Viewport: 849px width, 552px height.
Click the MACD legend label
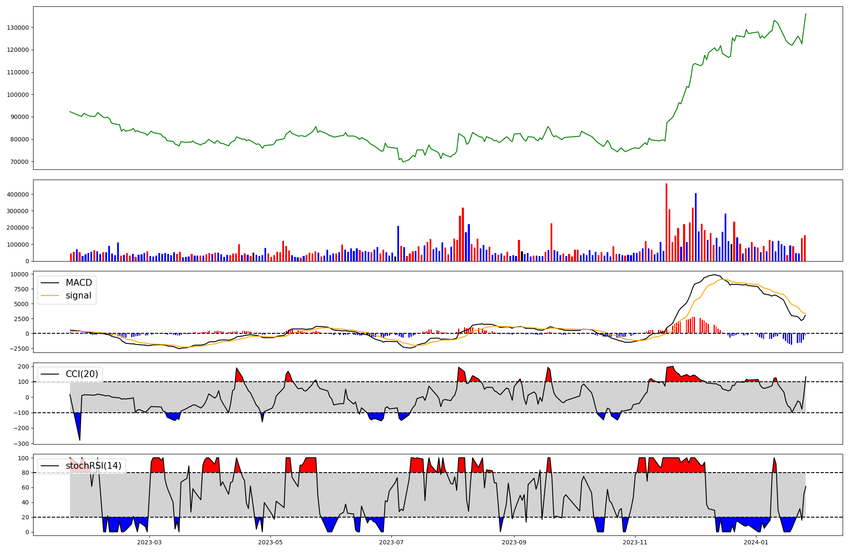pos(79,283)
